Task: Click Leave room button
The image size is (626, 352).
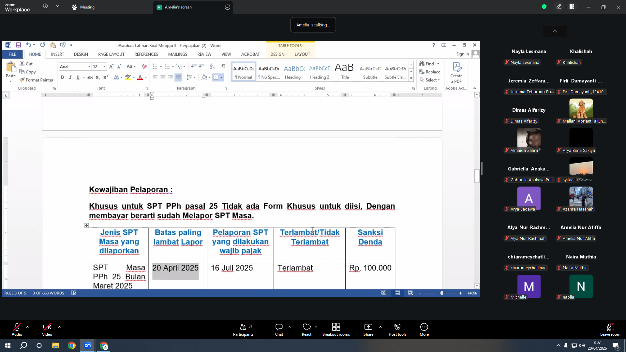Action: pos(610,330)
